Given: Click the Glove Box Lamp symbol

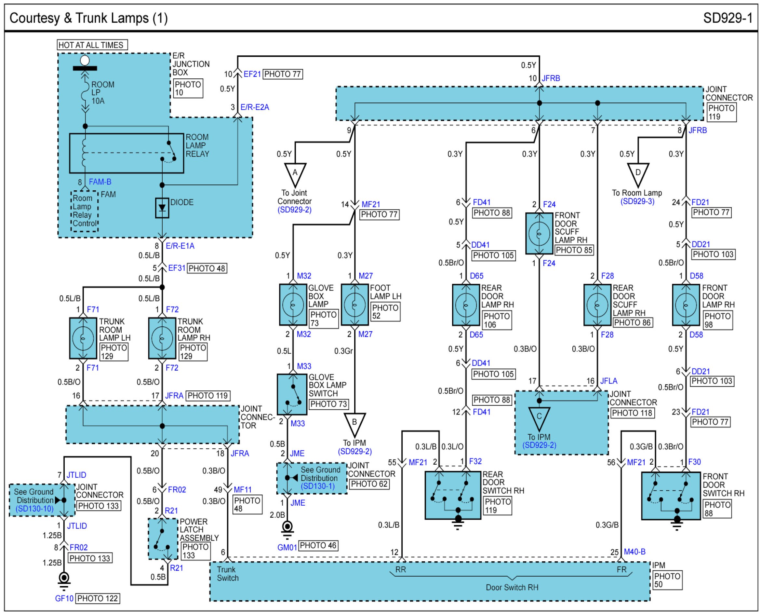Looking at the screenshot, I should coord(293,305).
